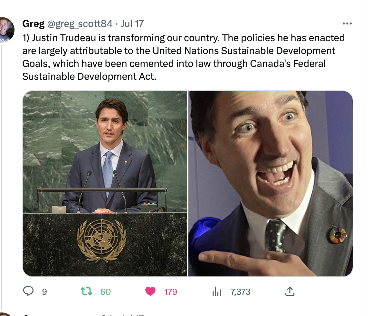Click the green retweet arrows icon
Image resolution: width=371 pixels, height=316 pixels.
[x=86, y=292]
